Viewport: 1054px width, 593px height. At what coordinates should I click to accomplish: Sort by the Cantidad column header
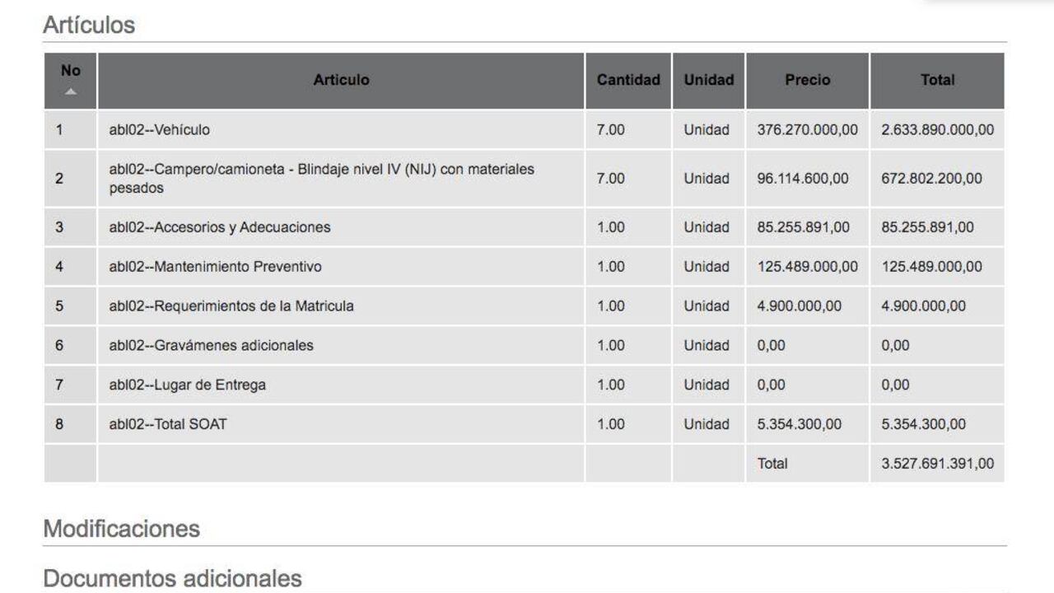(x=628, y=81)
